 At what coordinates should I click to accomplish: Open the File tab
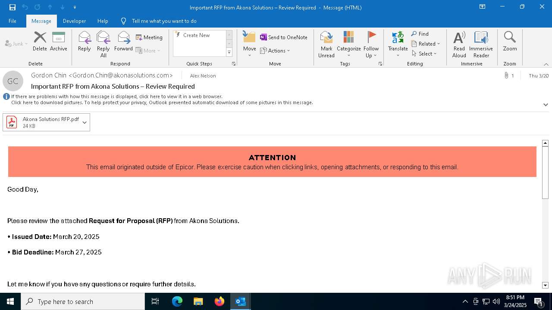13,21
